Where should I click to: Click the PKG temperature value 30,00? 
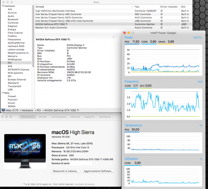[135, 130]
